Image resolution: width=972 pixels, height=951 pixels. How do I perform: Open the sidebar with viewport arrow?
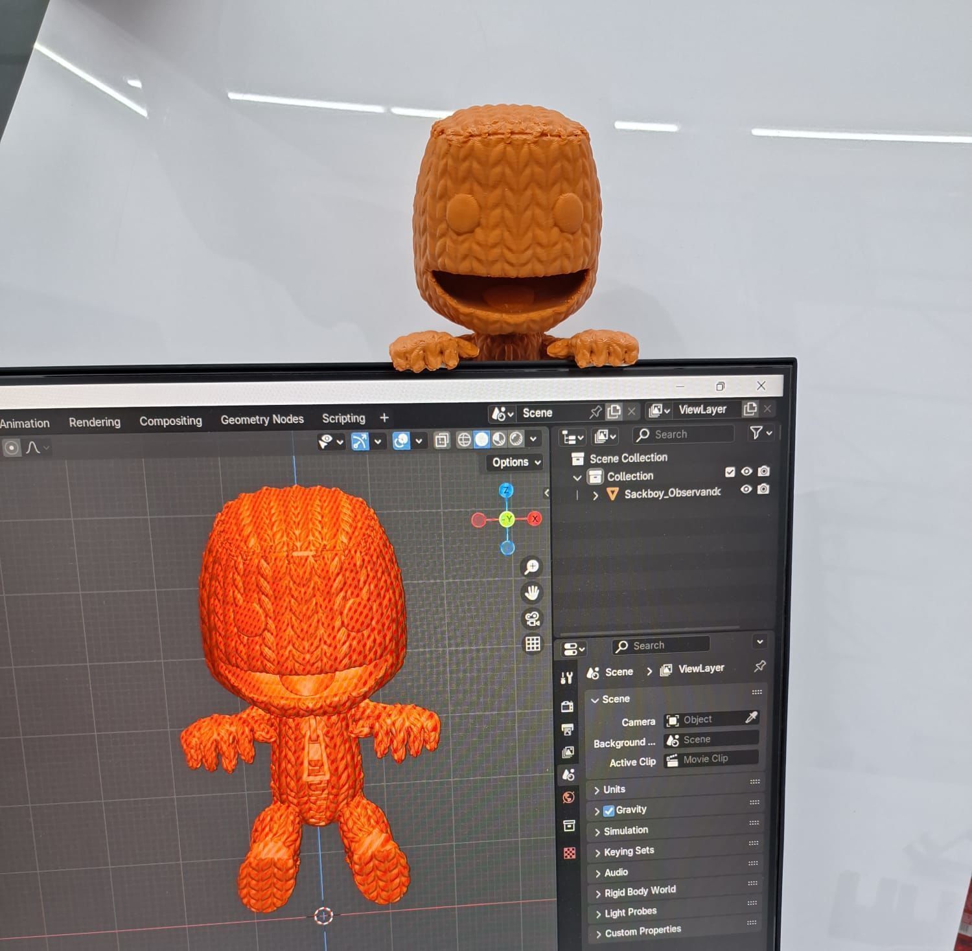pos(546,493)
